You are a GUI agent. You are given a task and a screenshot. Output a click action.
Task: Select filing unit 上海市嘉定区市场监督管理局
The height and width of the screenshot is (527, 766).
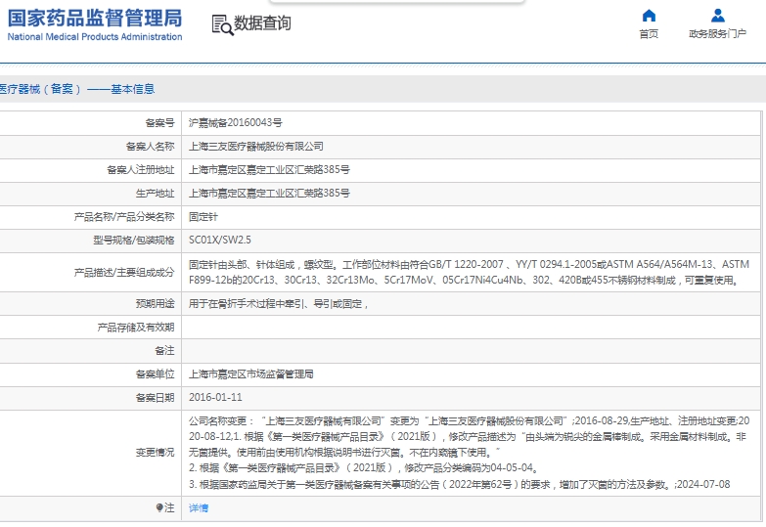click(251, 374)
